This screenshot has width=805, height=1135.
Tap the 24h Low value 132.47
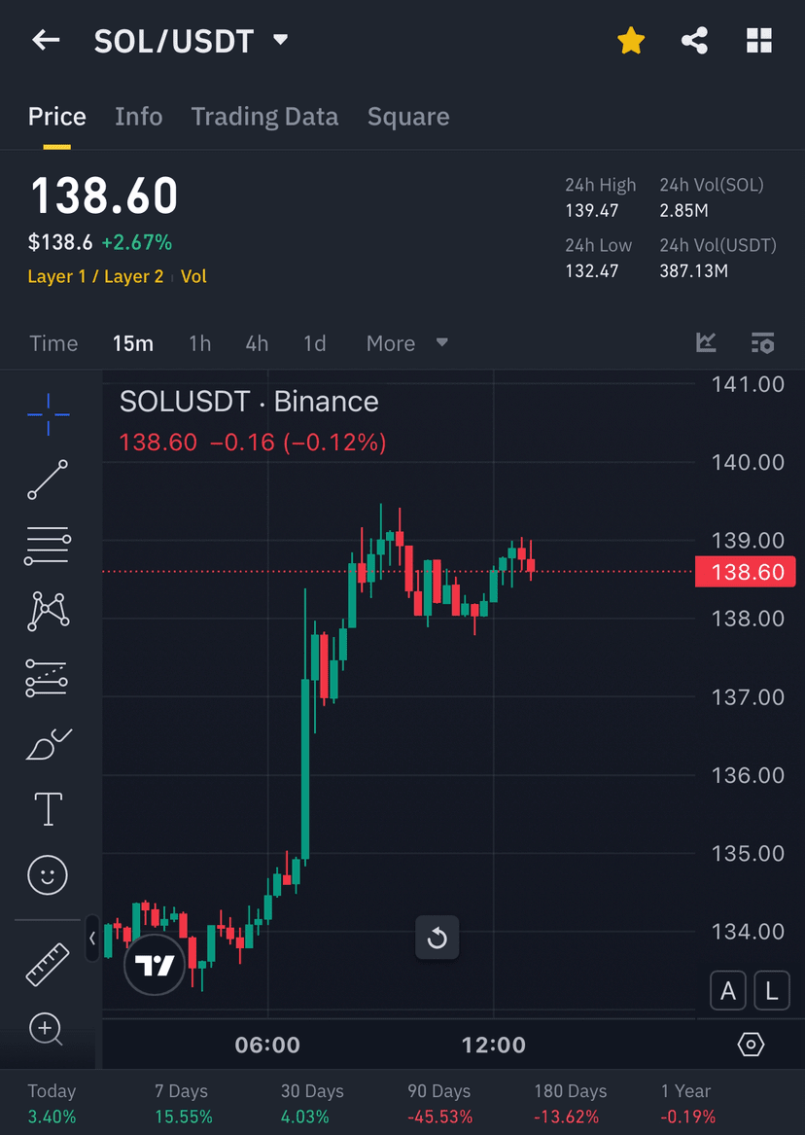coord(592,271)
